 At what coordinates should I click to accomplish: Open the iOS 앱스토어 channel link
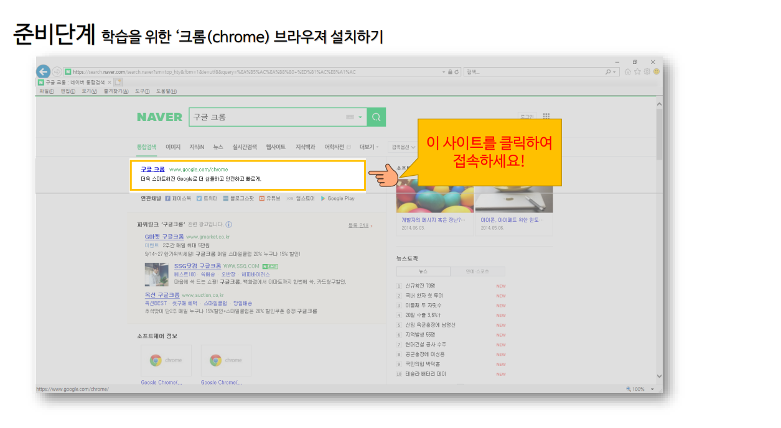click(x=301, y=199)
